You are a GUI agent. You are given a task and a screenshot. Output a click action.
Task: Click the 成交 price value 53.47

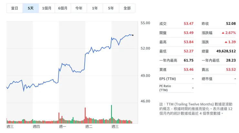tap(188, 24)
